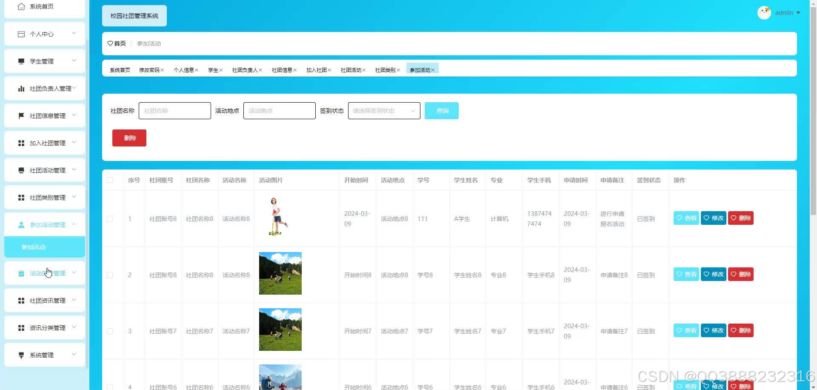Screen dimensions: 817x390
Task: Click the 计算机 cell in row 1
Action: tap(500, 219)
